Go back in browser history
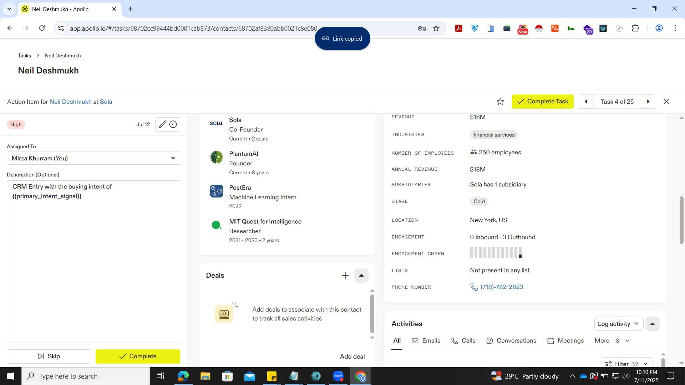The width and height of the screenshot is (685, 385). click(10, 28)
